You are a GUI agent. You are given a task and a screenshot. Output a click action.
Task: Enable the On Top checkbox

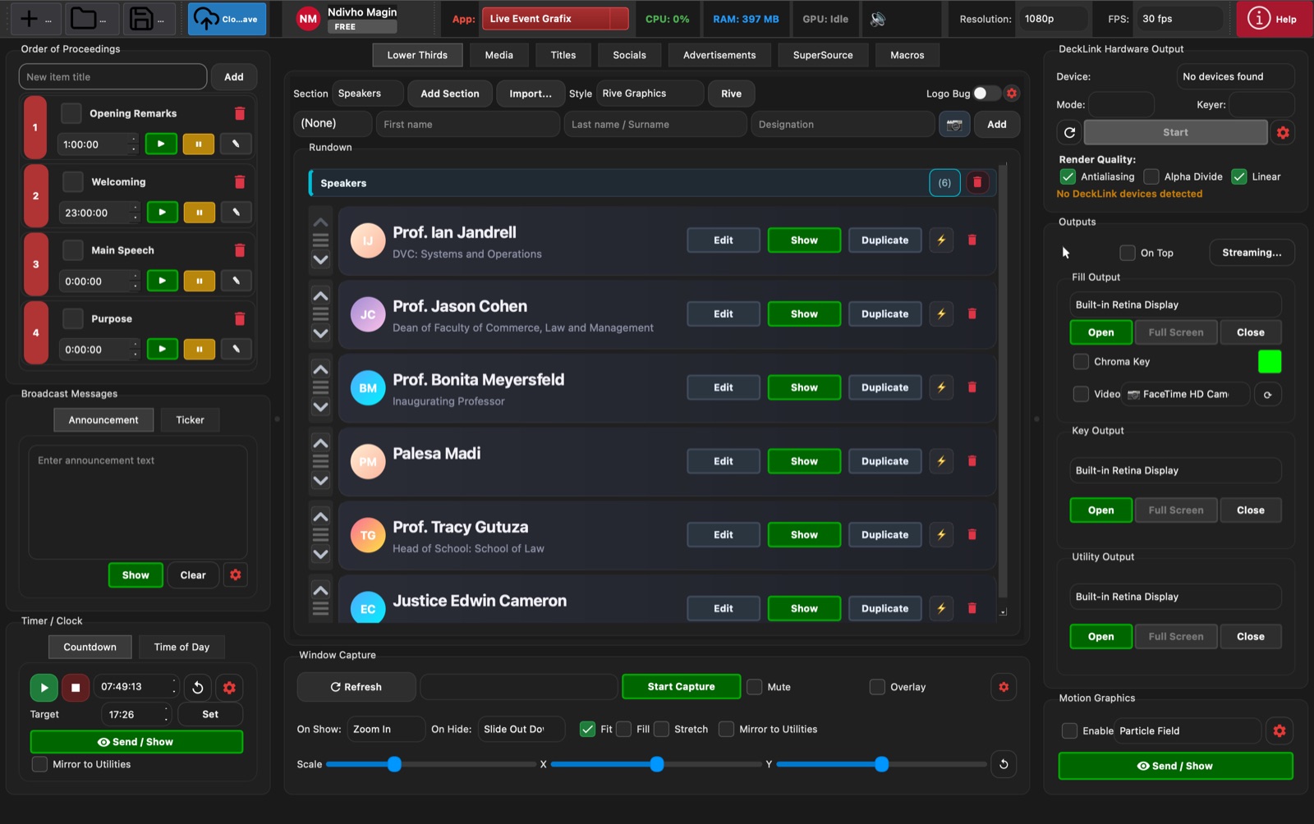[x=1128, y=253]
